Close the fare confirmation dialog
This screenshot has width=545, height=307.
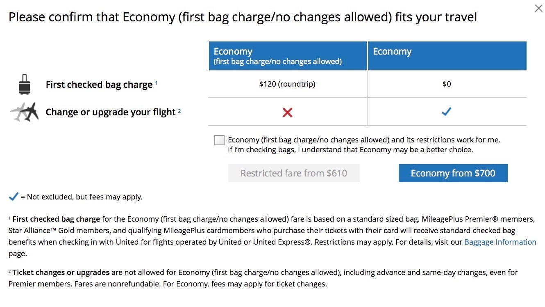pyautogui.click(x=538, y=8)
